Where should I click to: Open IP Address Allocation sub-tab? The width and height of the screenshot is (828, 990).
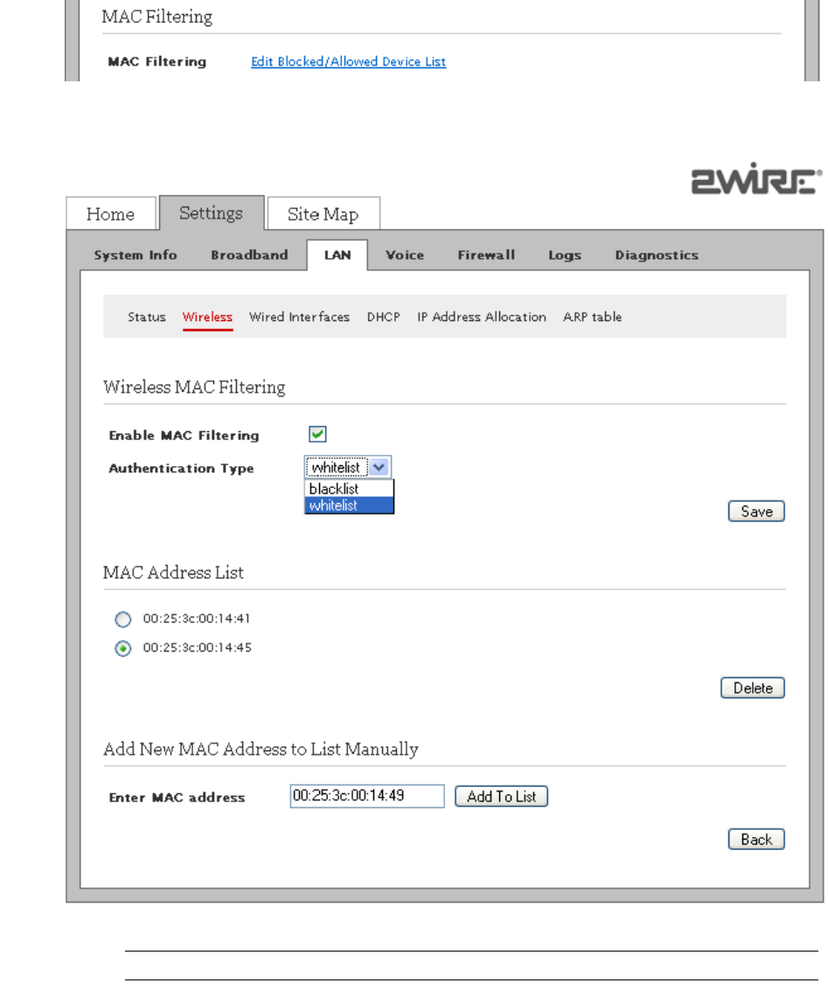tap(481, 317)
